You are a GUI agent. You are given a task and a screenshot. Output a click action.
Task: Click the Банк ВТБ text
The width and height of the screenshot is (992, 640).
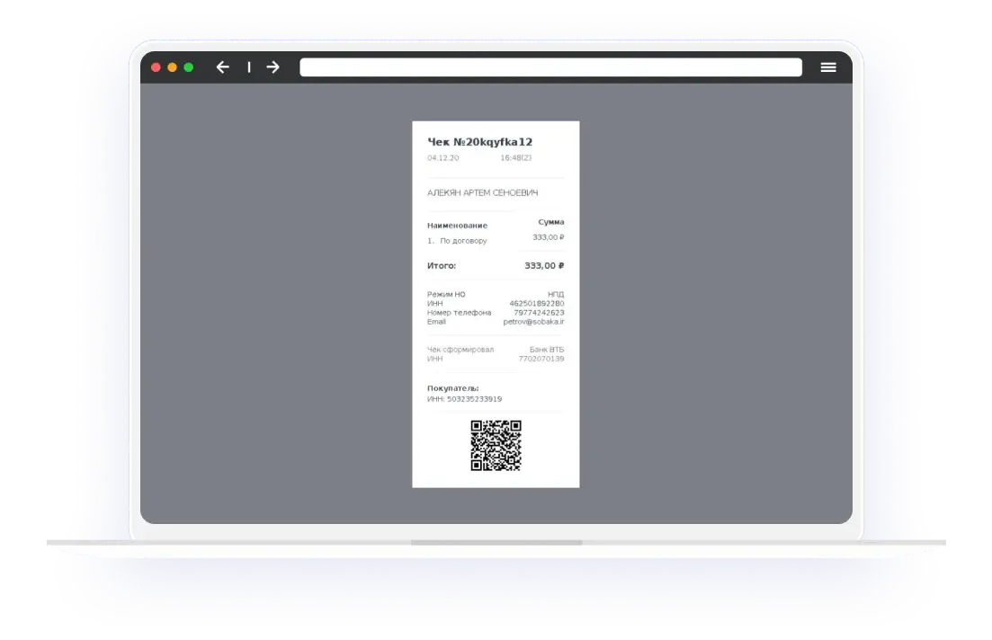point(547,350)
